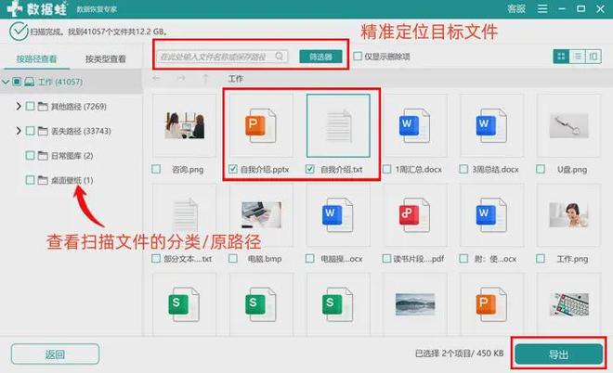Select the 附：使...ocx Word icon
This screenshot has height=373, width=613.
point(491,215)
